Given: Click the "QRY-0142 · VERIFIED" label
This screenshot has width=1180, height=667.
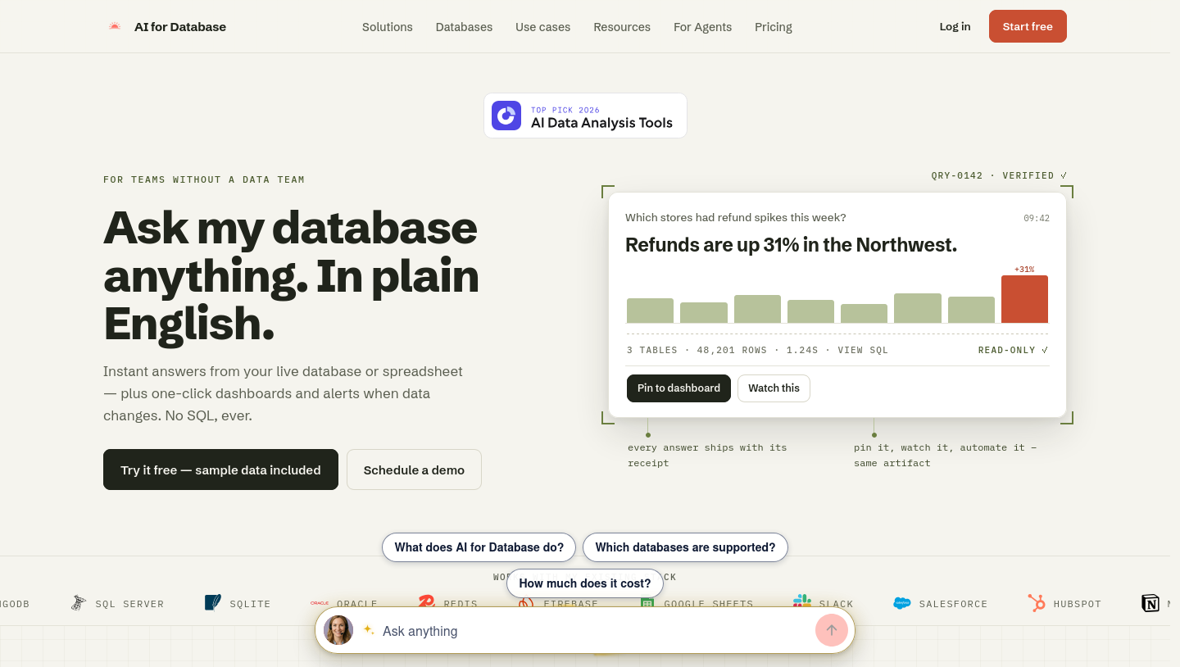Looking at the screenshot, I should click(999, 175).
